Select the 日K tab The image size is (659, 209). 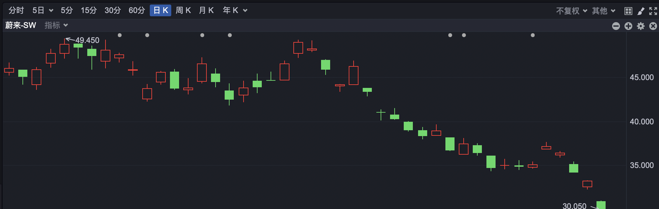click(x=161, y=10)
